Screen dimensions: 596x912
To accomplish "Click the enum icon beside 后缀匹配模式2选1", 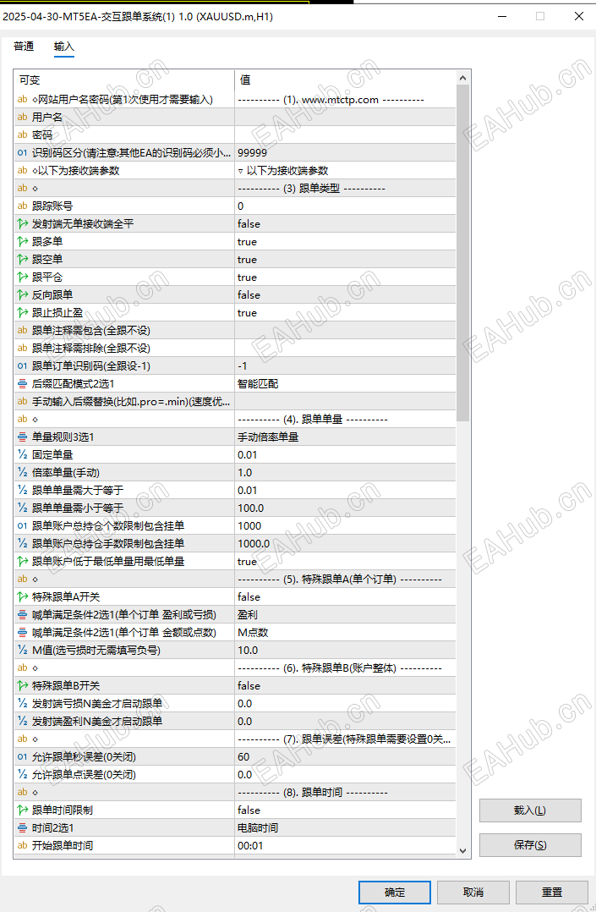I will pos(22,383).
